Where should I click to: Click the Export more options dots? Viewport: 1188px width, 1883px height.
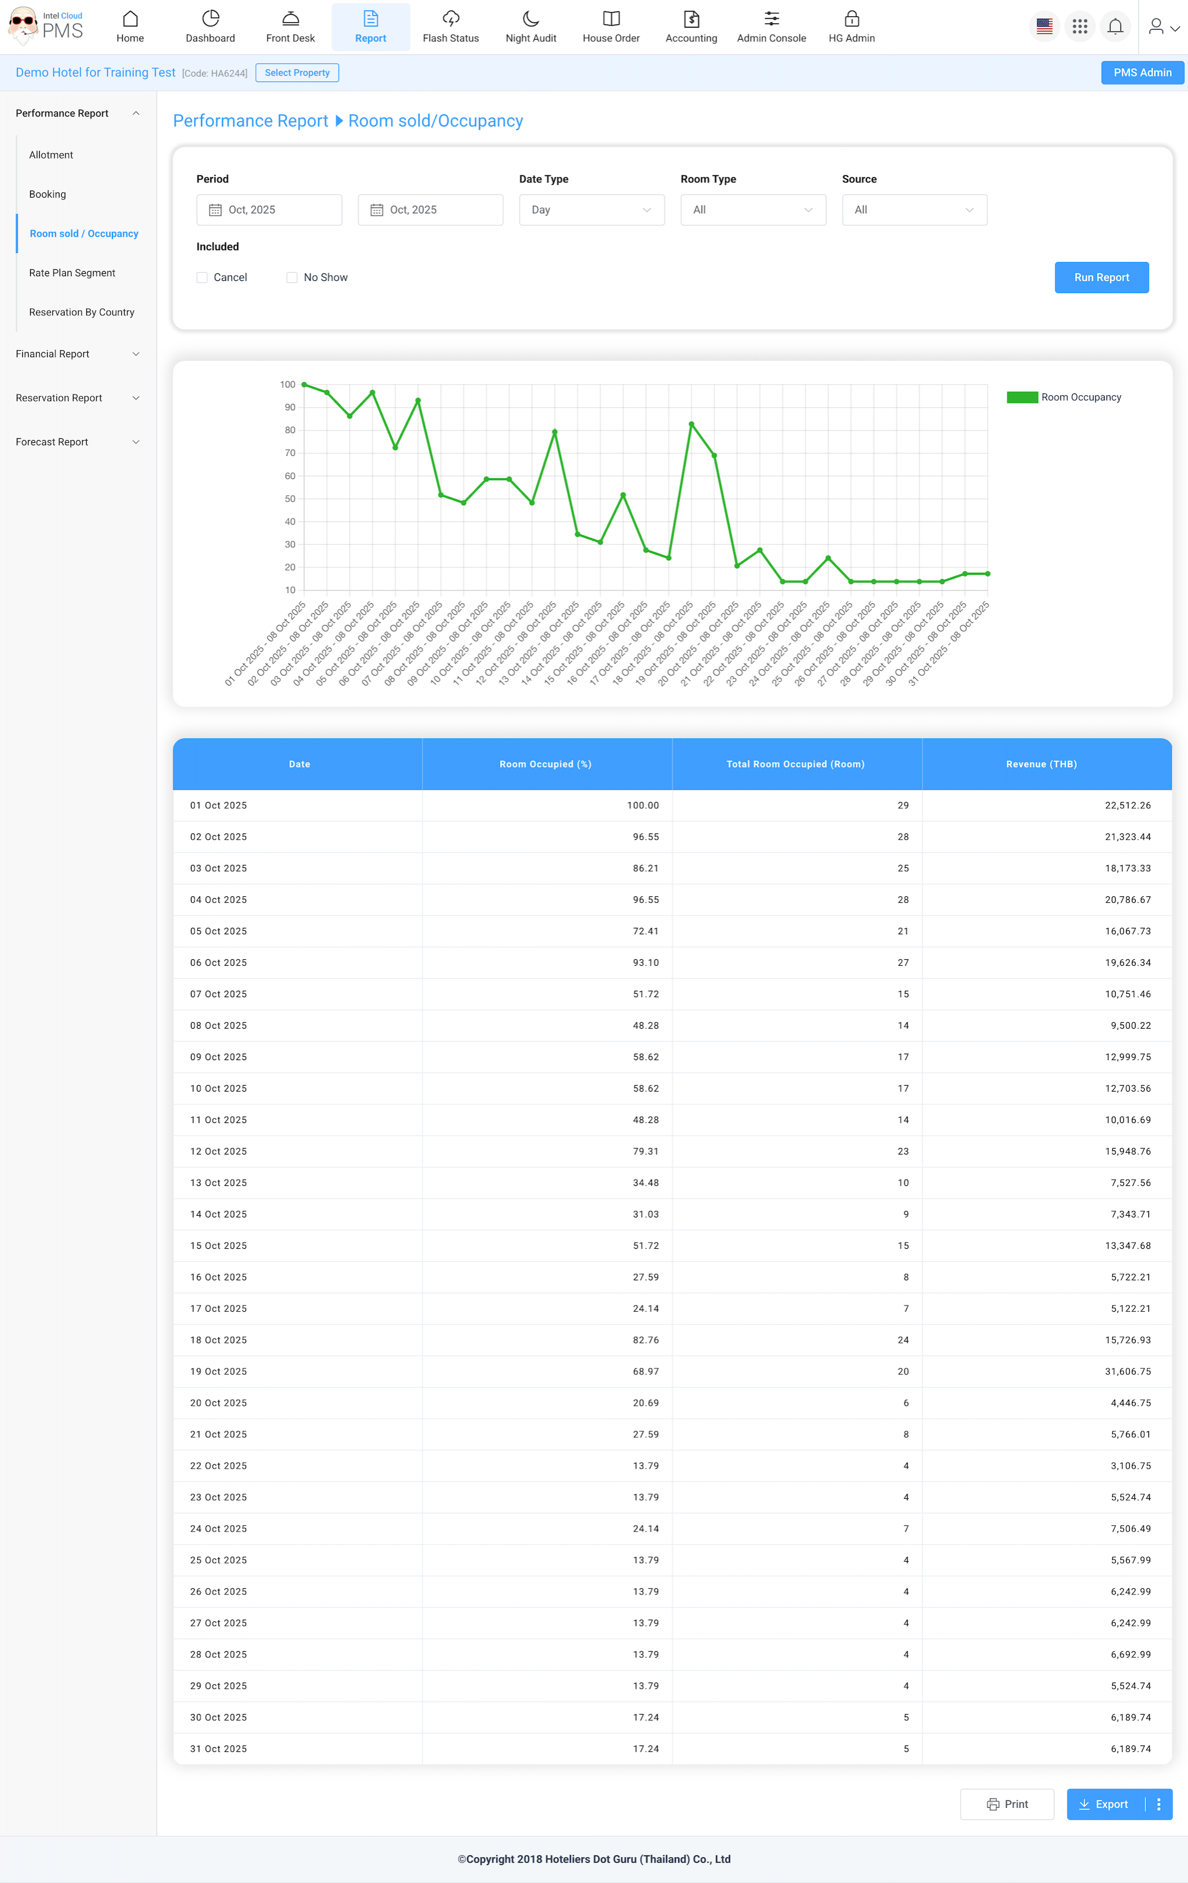coord(1158,1804)
